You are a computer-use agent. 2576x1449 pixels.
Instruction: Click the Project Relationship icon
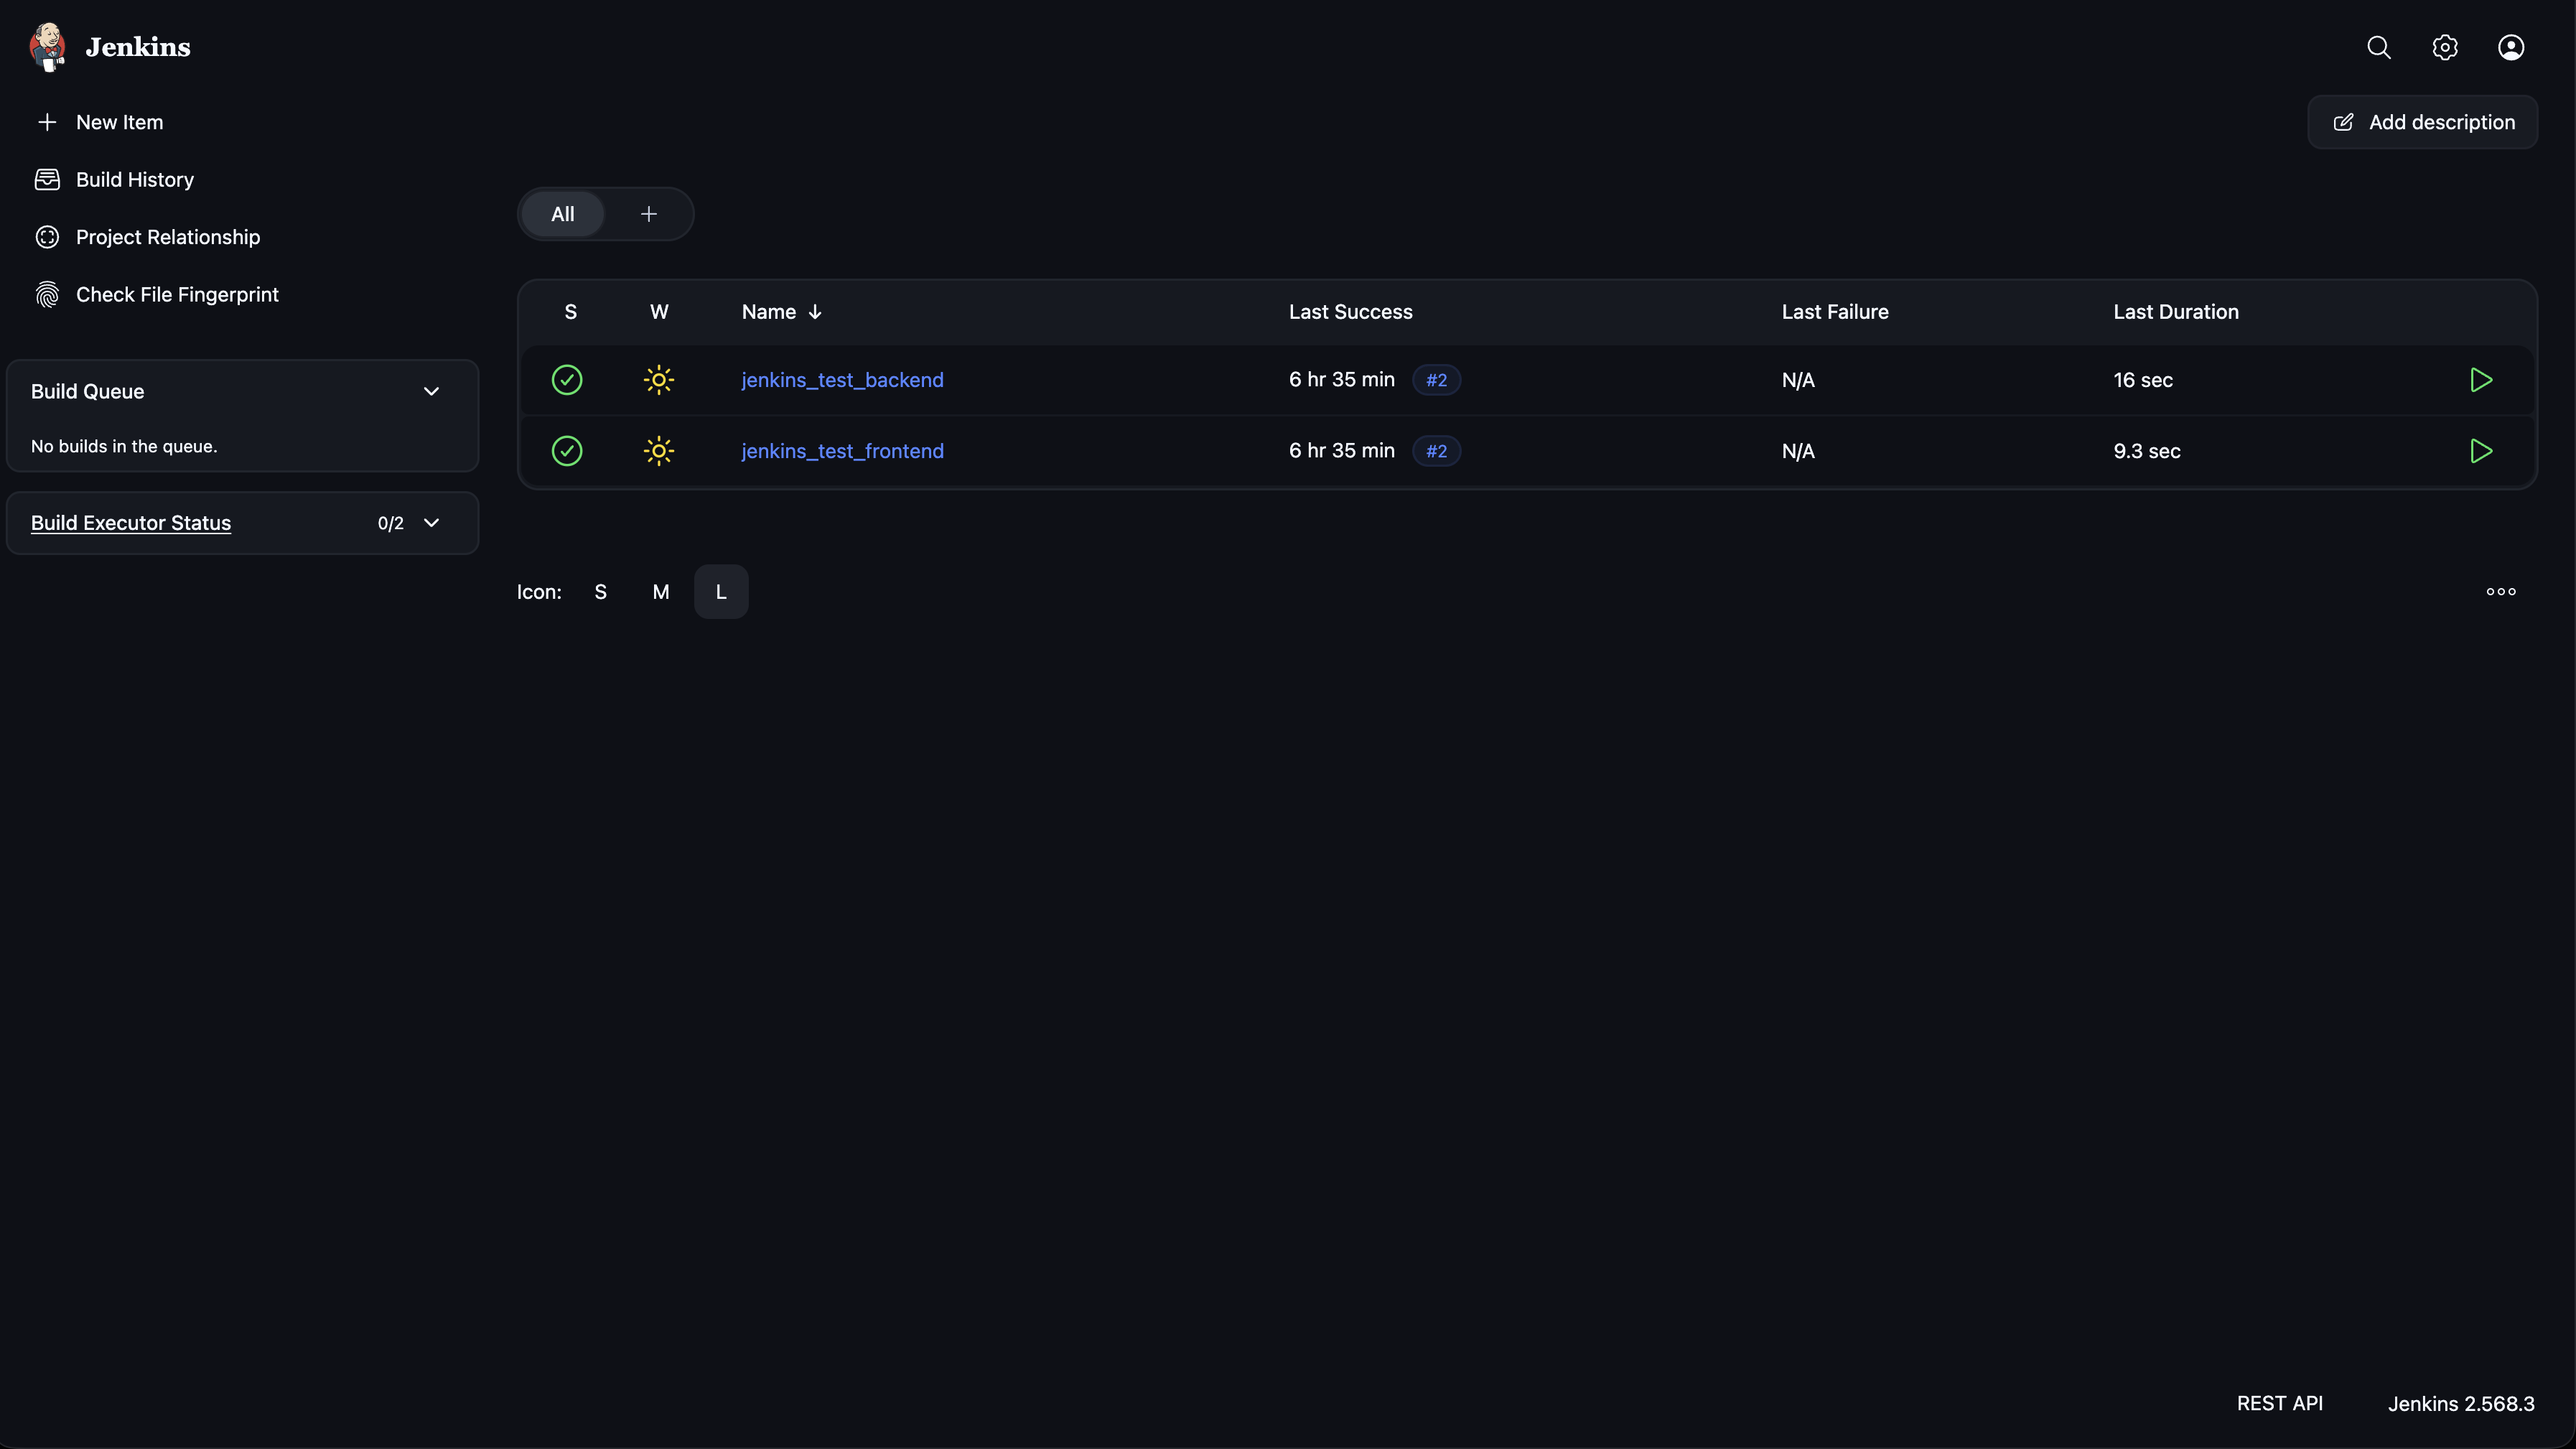click(x=47, y=237)
